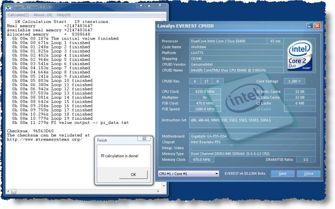Image resolution: width=335 pixels, height=209 pixels.
Task: Click the Loop 1 finished line
Action: point(51,43)
